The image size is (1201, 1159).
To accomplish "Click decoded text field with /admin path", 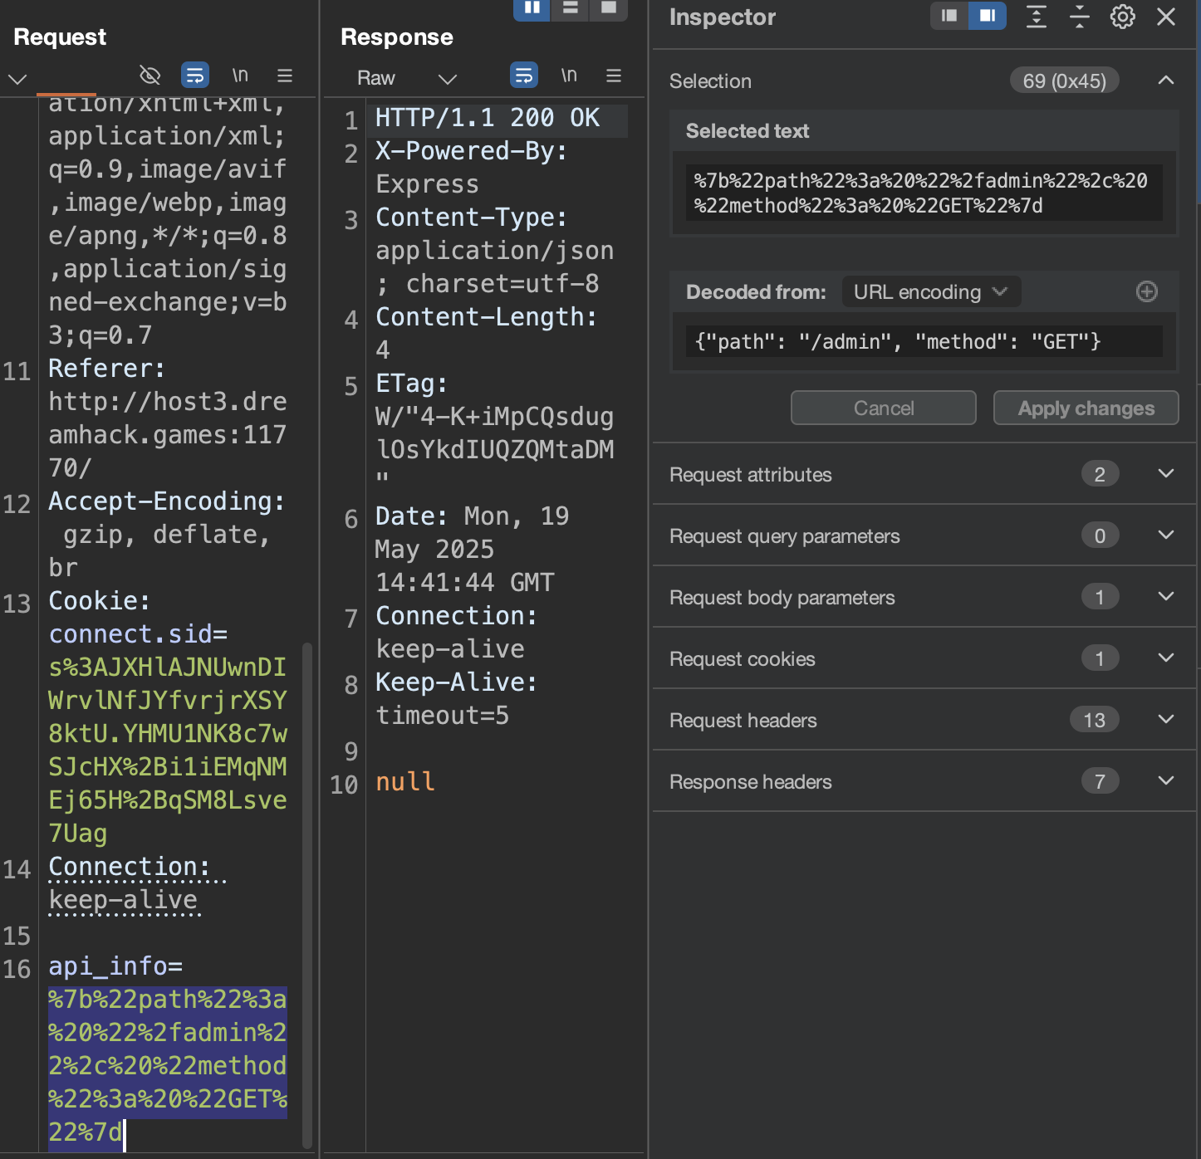I will click(x=924, y=341).
